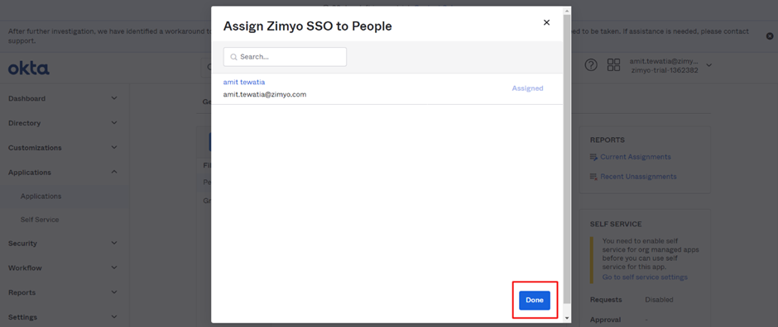Open amit tewatia user link
Screen dimensions: 778x327
tap(244, 82)
